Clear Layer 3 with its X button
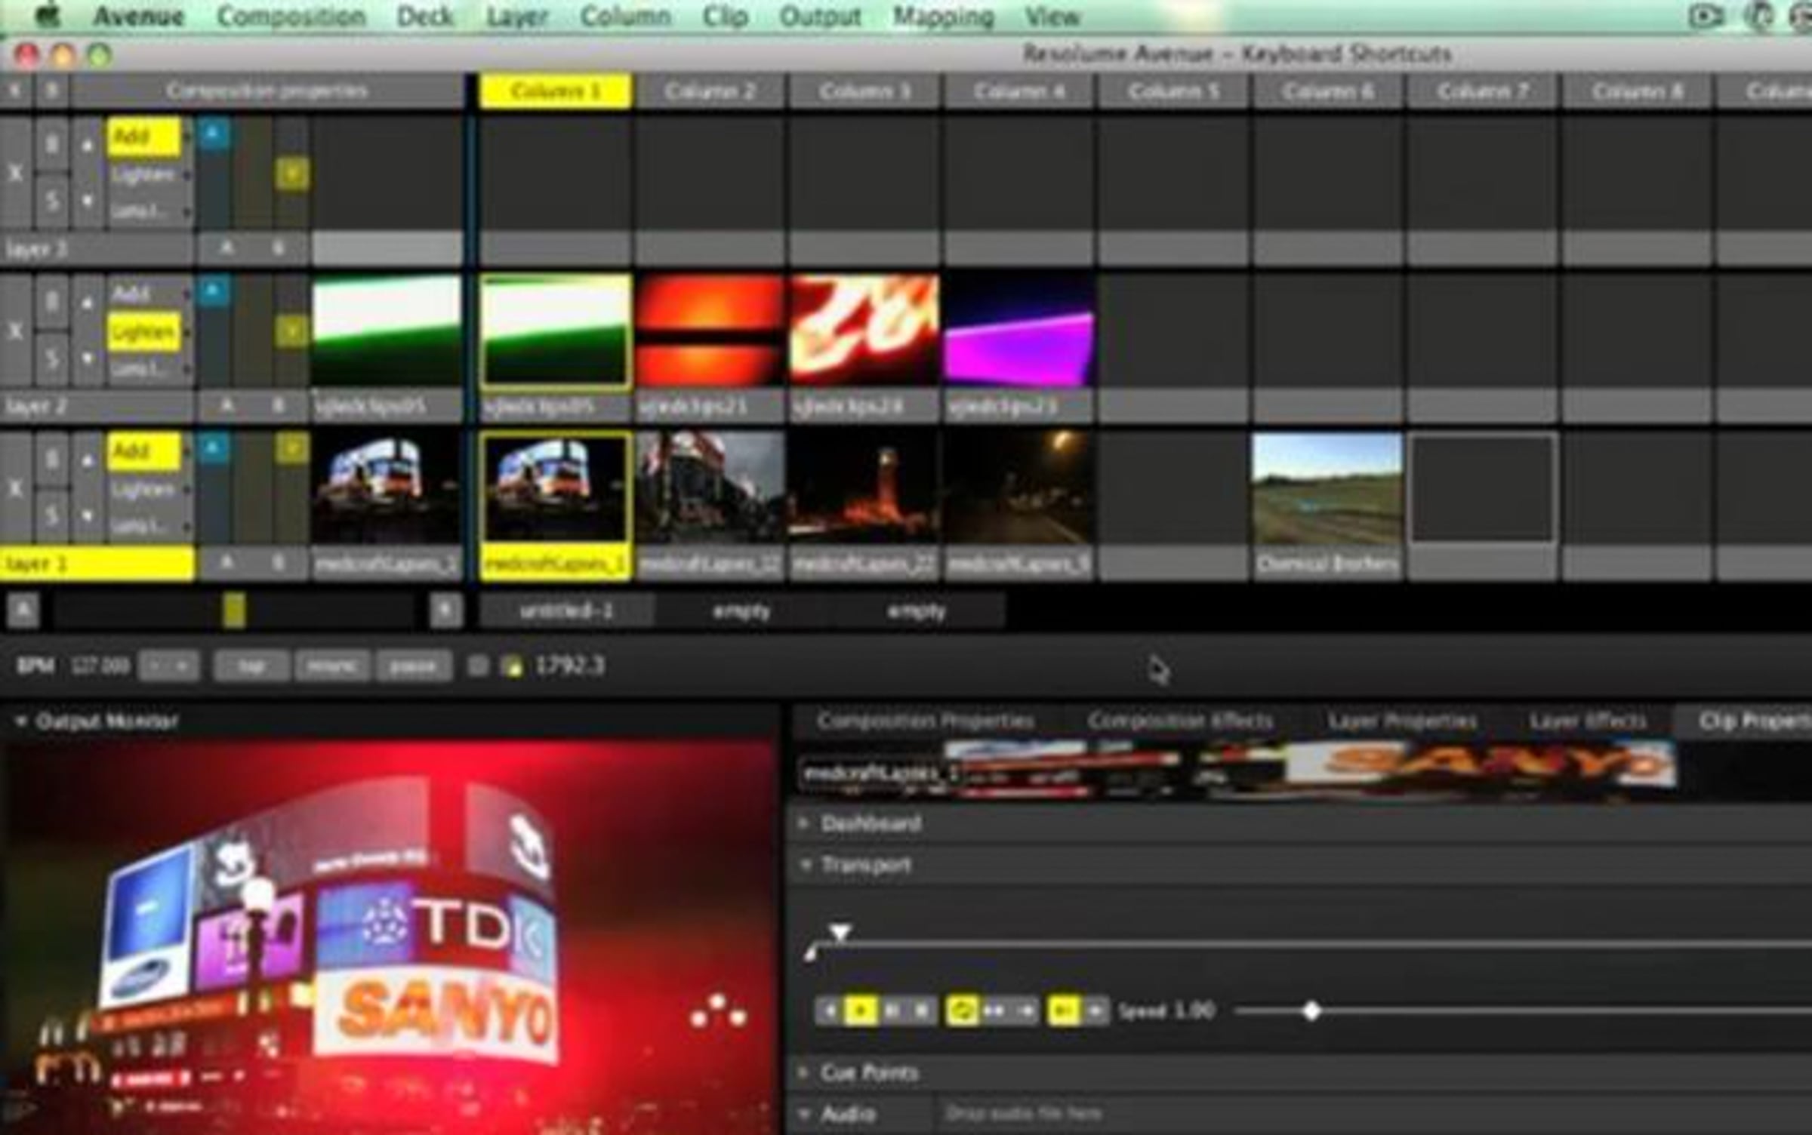 [15, 174]
